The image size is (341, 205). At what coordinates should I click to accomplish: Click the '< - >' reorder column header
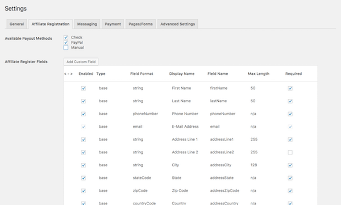[x=68, y=74]
